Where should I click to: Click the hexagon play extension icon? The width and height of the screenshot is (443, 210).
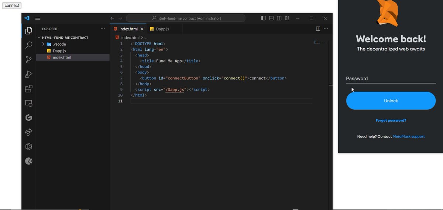[28, 147]
